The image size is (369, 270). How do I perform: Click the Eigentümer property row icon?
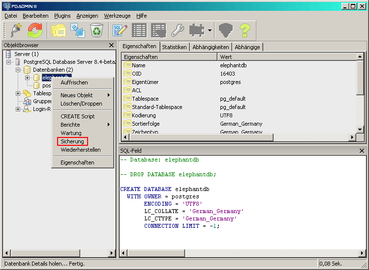127,81
